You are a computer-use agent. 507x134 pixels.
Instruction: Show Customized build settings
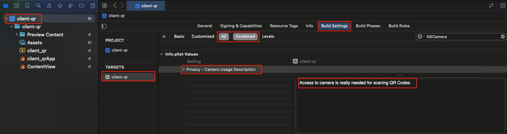(203, 36)
